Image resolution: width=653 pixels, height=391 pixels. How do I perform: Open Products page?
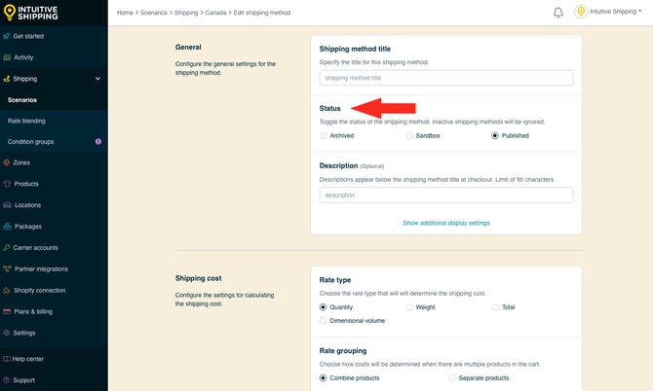pyautogui.click(x=26, y=184)
